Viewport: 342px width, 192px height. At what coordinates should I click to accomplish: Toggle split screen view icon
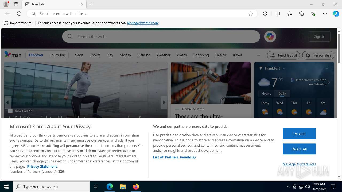[278, 14]
